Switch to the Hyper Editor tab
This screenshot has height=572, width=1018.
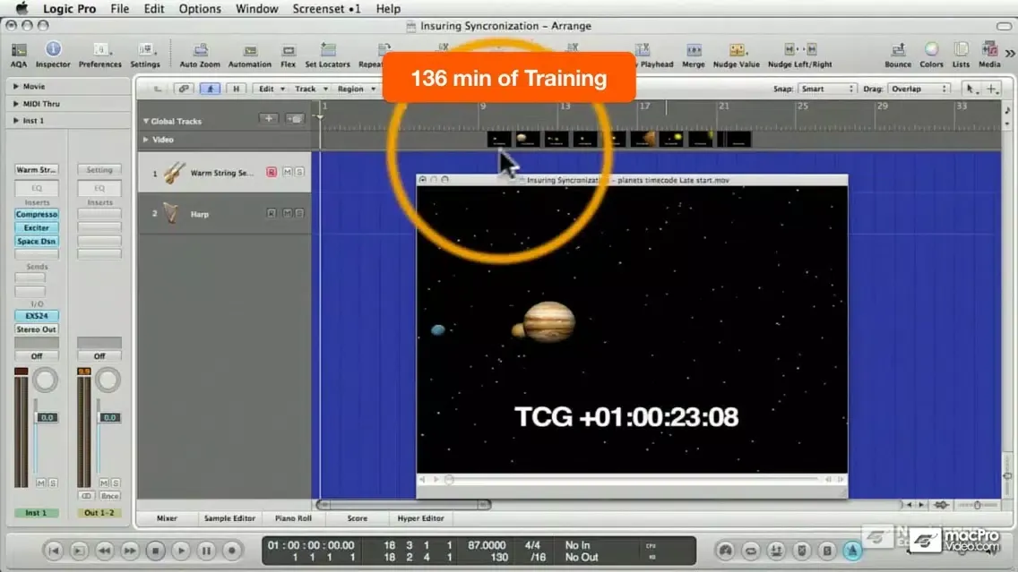pos(420,518)
